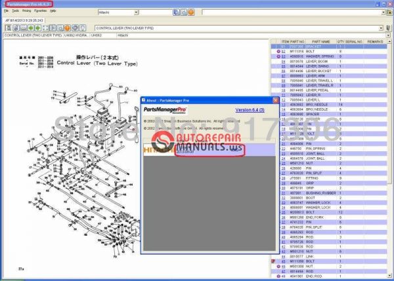Click the second icon in the page toolbar

(x=16, y=28)
